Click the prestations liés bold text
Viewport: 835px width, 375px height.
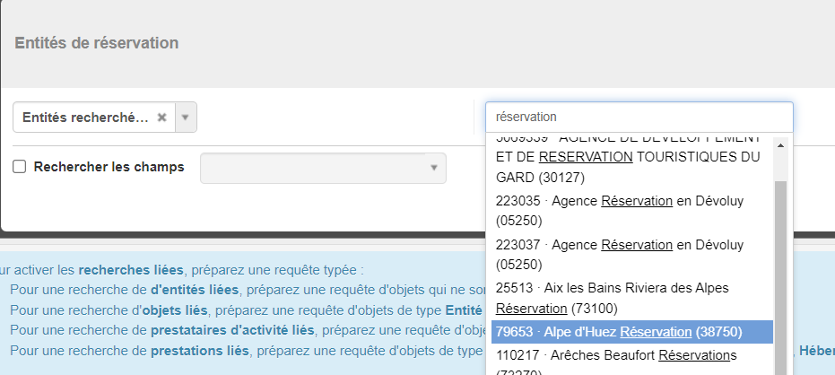[200, 351]
